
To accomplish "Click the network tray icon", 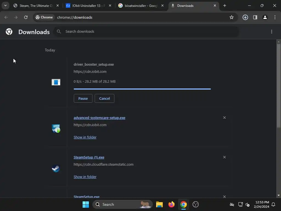I will coord(240,204).
